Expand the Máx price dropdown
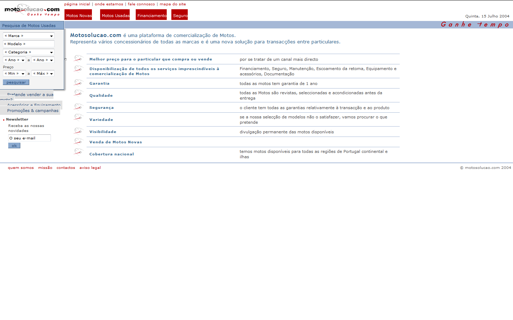The height and width of the screenshot is (320, 513). (x=43, y=73)
